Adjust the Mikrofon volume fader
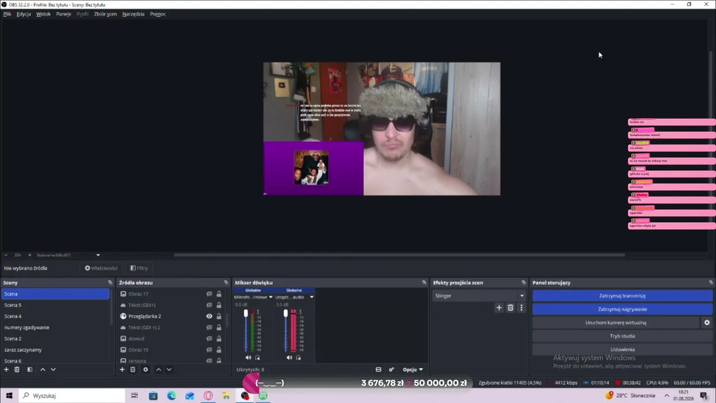The width and height of the screenshot is (716, 403). pyautogui.click(x=246, y=315)
